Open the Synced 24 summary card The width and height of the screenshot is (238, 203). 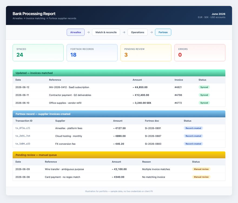(38, 53)
